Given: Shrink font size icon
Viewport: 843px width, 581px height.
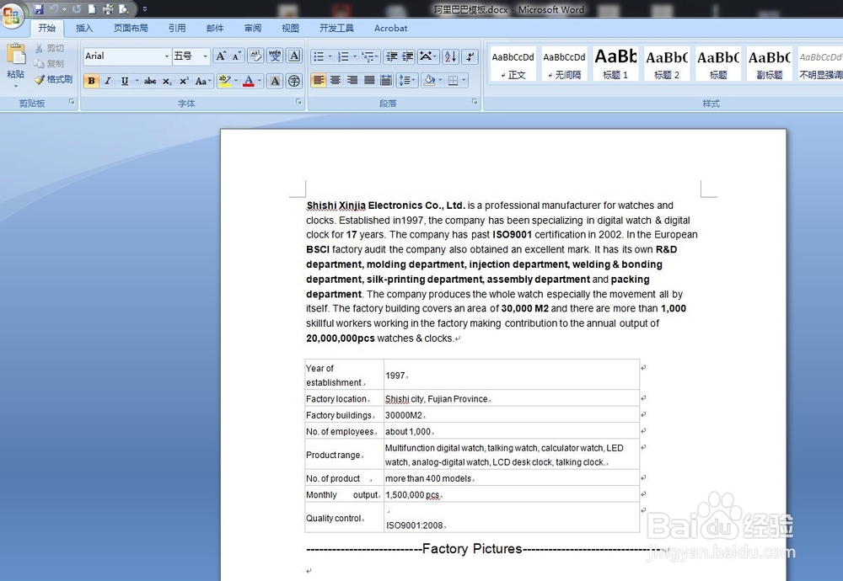Looking at the screenshot, I should (237, 56).
